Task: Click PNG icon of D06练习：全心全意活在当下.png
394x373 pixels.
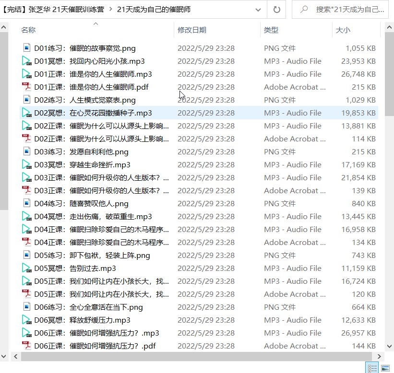Action: [x=27, y=307]
